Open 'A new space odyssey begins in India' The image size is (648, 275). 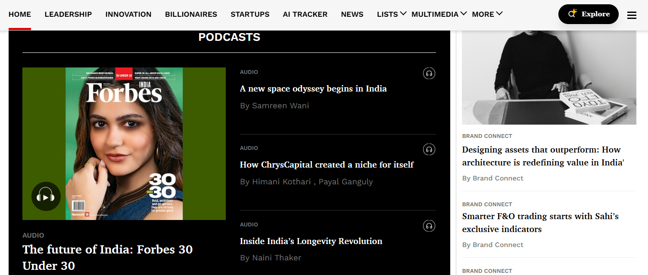point(313,89)
